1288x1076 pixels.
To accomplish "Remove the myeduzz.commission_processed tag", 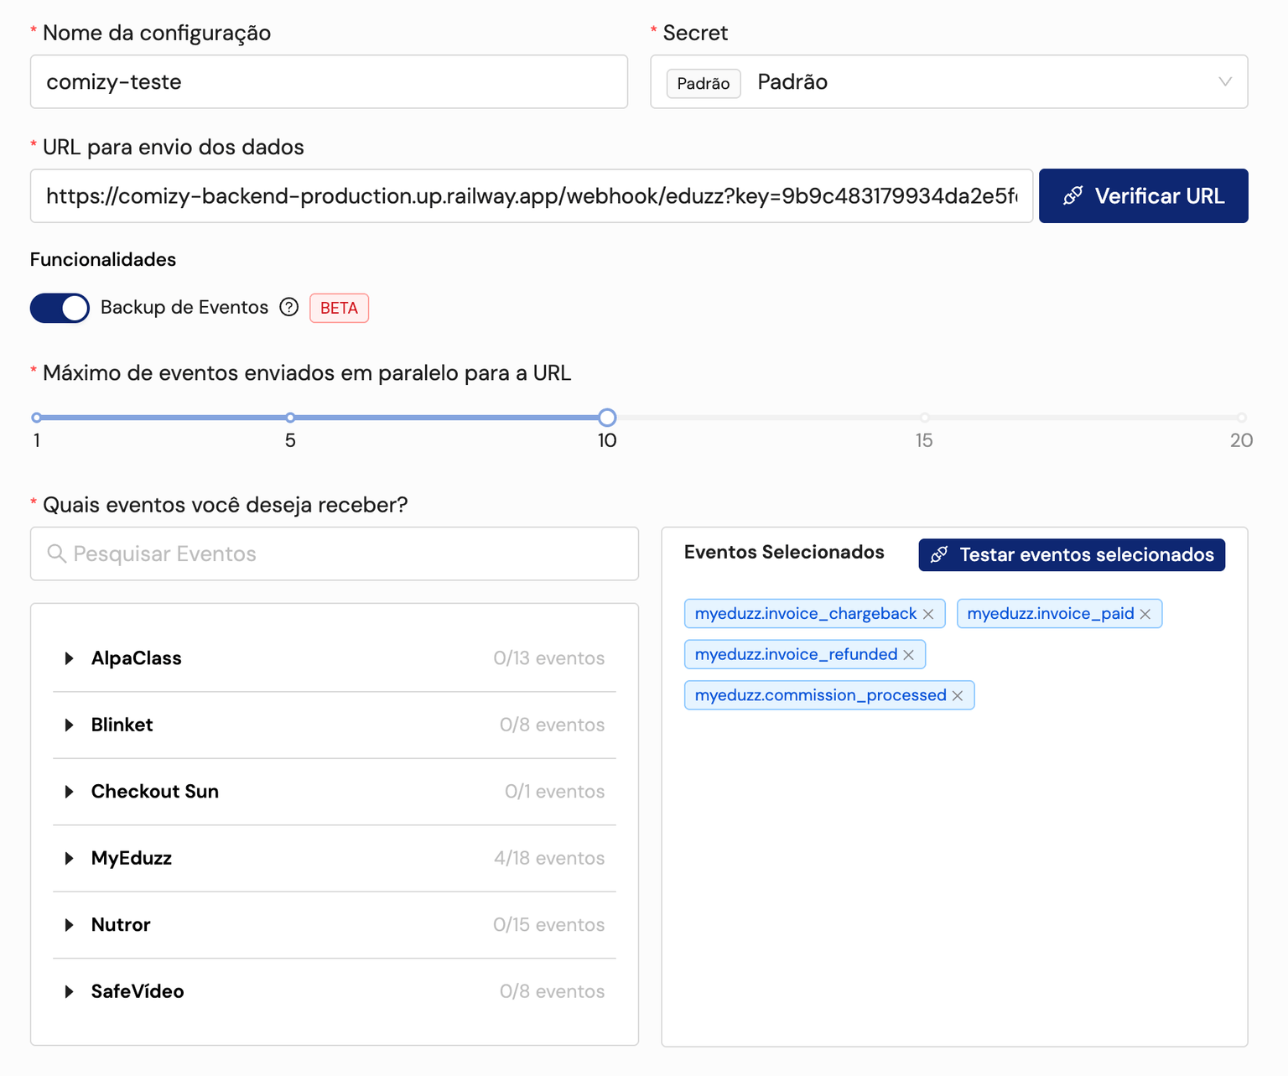I will point(958,696).
